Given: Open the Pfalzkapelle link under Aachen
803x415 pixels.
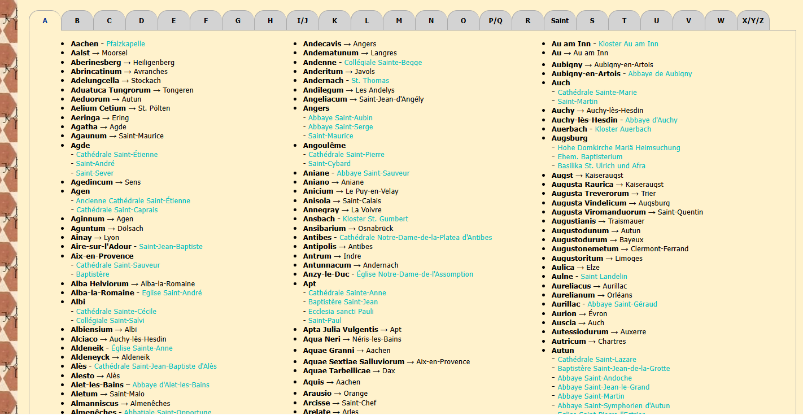Looking at the screenshot, I should [125, 44].
